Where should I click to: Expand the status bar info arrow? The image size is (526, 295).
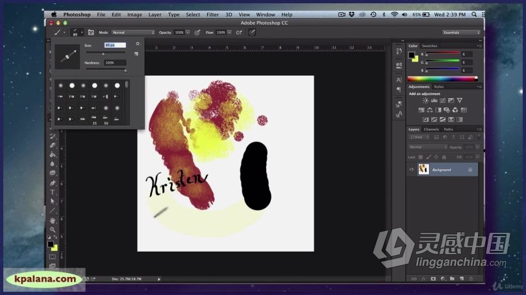pos(159,279)
